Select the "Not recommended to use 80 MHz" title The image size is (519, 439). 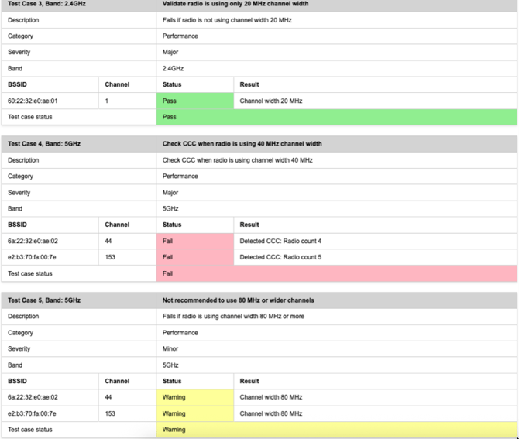click(238, 300)
